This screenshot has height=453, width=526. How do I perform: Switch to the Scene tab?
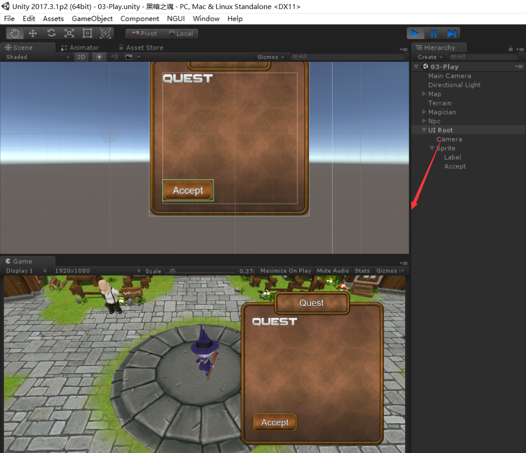tap(28, 47)
